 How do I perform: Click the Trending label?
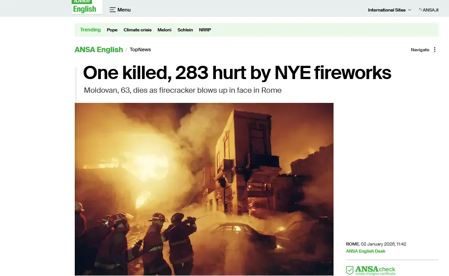(90, 30)
